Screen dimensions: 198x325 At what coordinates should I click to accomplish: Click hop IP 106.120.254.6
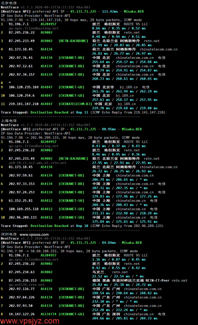coord(22,96)
